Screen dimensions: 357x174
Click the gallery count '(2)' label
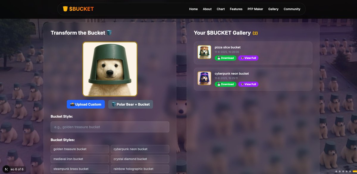[x=255, y=33]
